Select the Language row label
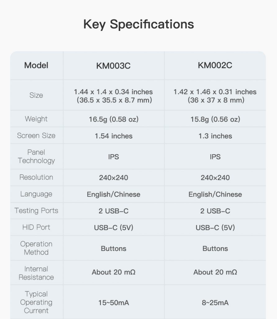277x319 pixels. tap(36, 194)
